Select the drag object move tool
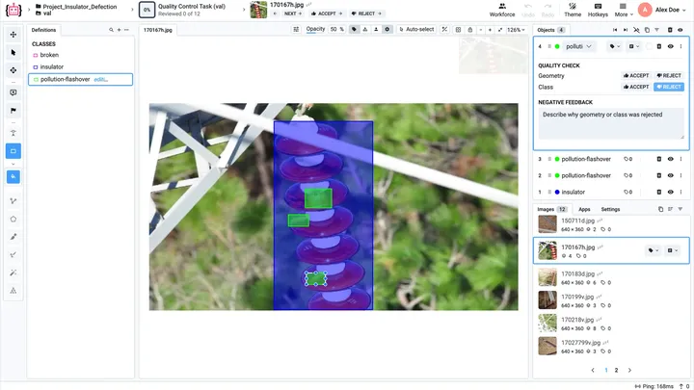694x390 pixels. (x=13, y=70)
